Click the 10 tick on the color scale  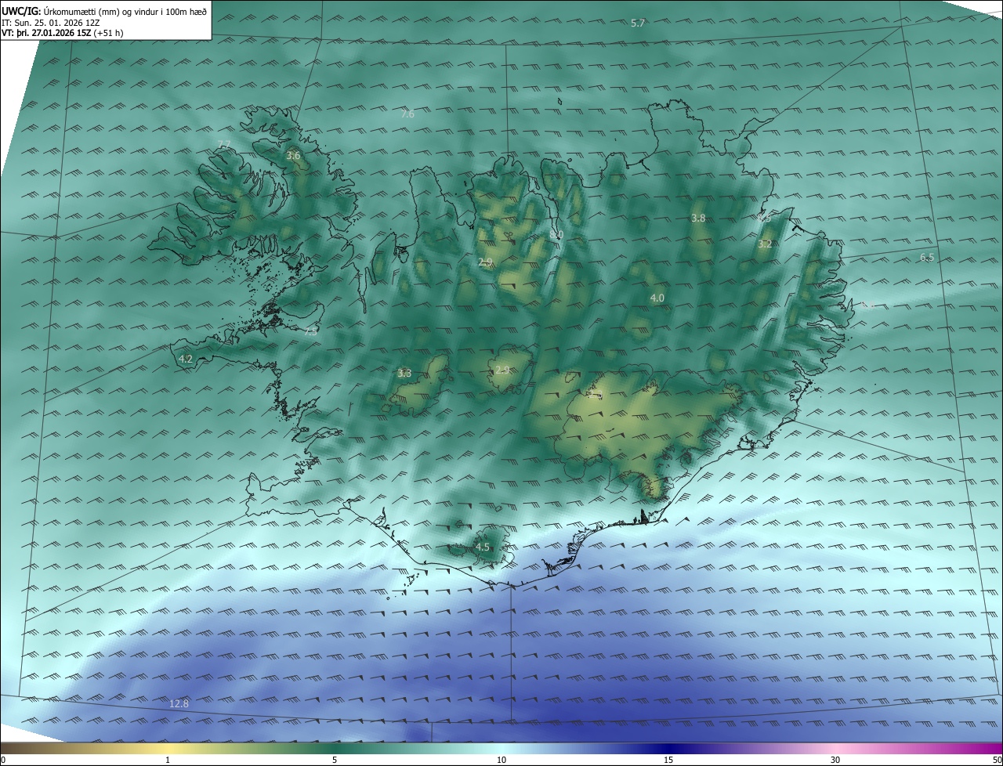(x=501, y=760)
